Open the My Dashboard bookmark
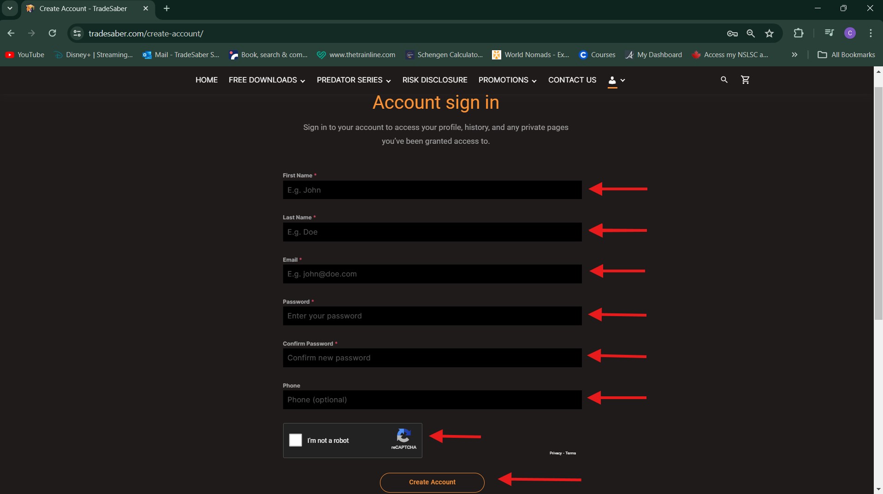Image resolution: width=883 pixels, height=494 pixels. [659, 55]
